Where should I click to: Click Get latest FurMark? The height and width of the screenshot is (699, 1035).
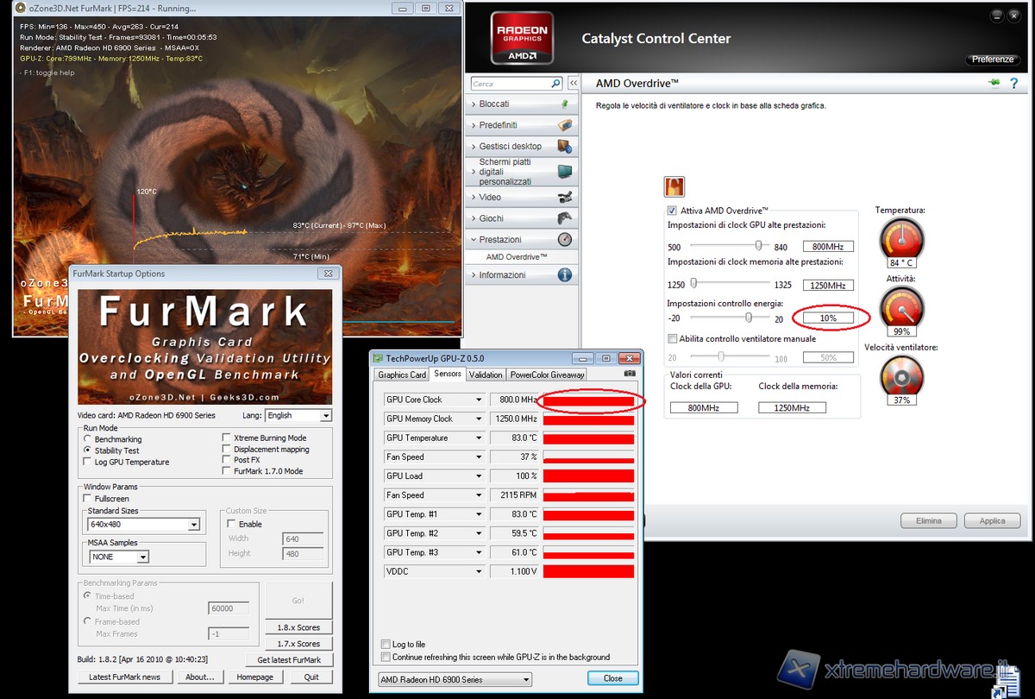289,660
